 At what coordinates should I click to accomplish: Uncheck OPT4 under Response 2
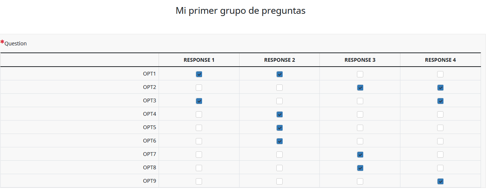click(280, 114)
